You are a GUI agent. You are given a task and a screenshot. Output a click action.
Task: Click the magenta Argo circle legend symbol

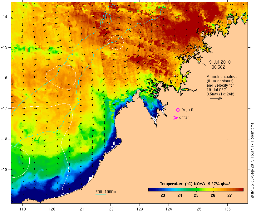point(178,110)
